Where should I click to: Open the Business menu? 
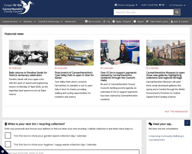(x=29, y=21)
